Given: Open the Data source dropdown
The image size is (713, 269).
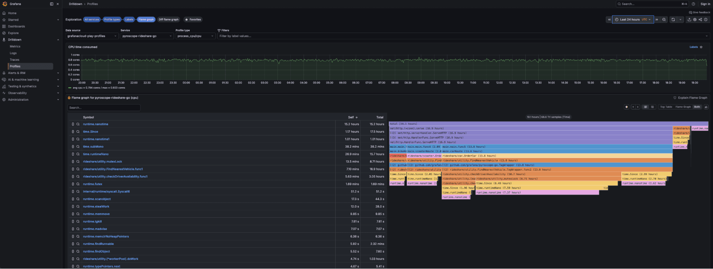Looking at the screenshot, I should pos(92,36).
